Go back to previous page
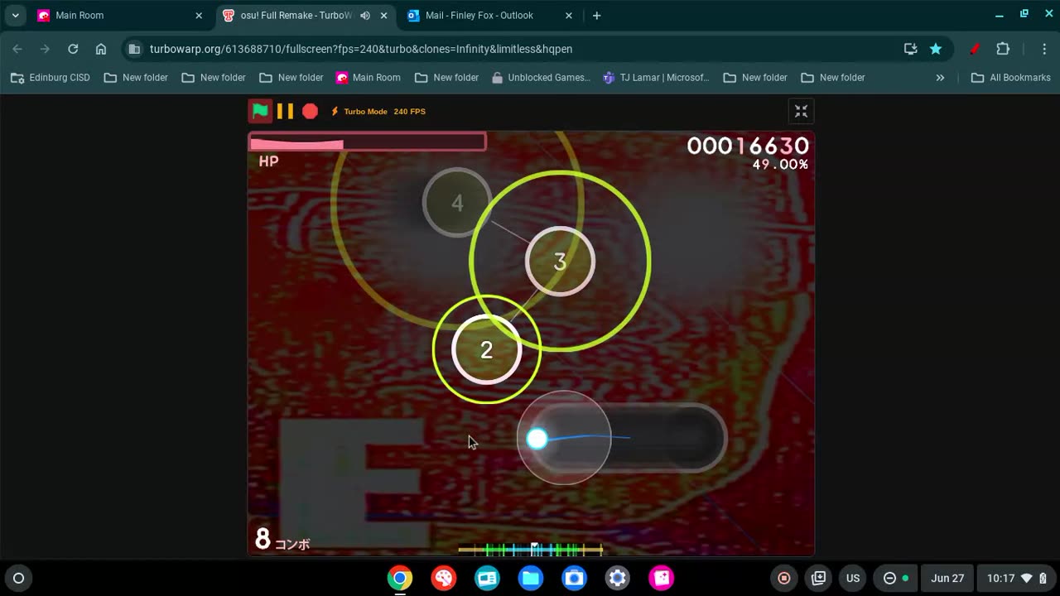The image size is (1060, 596). 17,49
